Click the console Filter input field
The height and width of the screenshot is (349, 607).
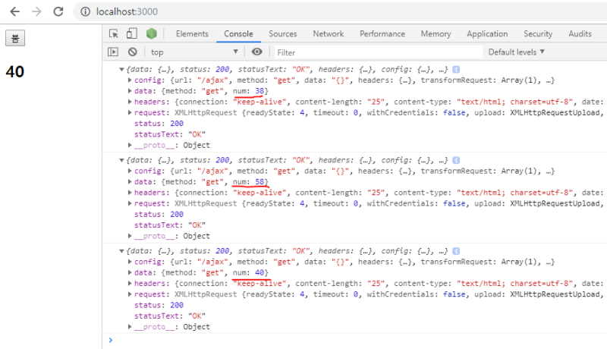coord(376,52)
